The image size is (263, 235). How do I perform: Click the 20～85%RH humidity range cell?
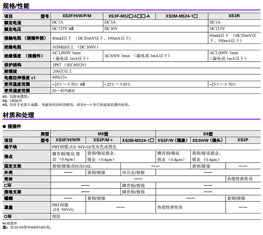point(63,90)
